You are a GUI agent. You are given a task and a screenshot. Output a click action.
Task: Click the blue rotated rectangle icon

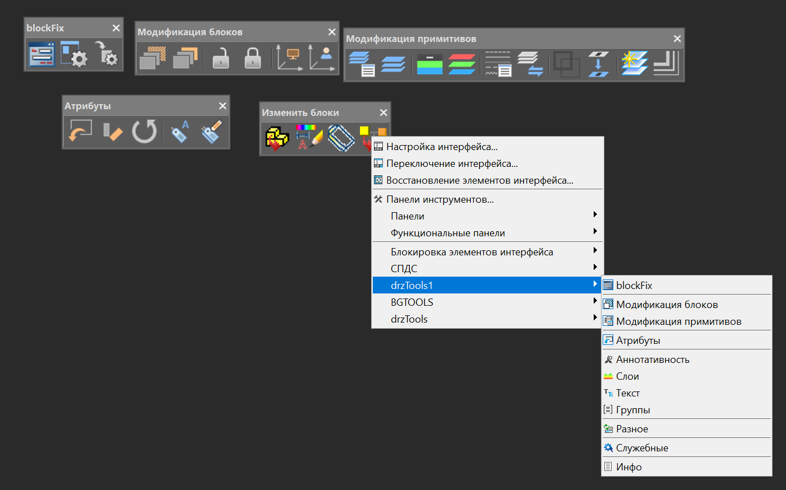(341, 138)
